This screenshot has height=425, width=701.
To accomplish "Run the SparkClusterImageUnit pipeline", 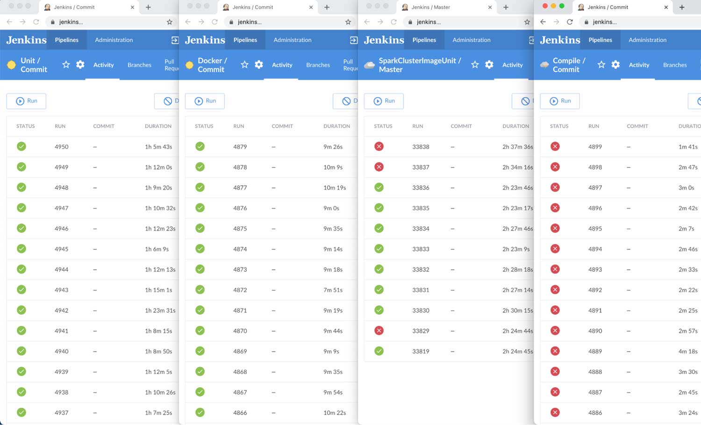I will [384, 101].
